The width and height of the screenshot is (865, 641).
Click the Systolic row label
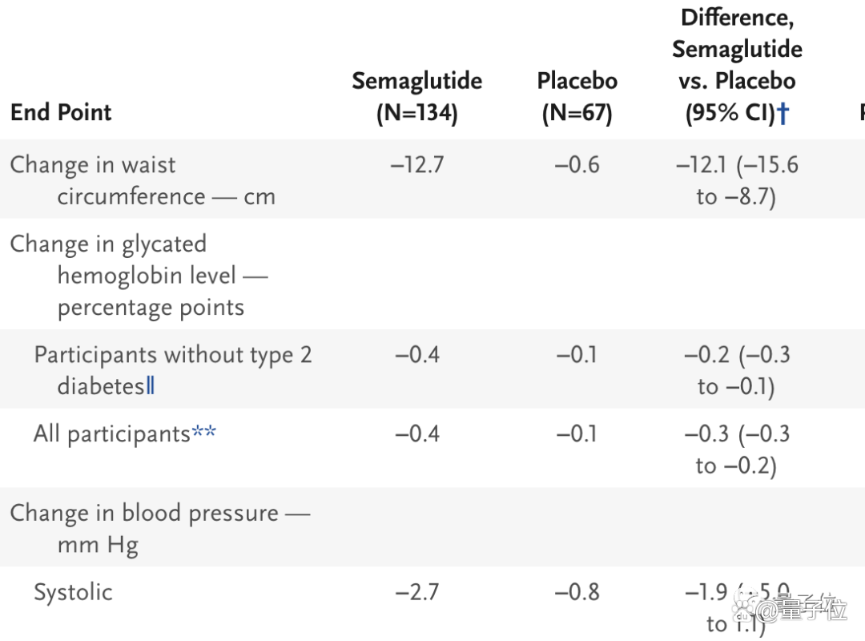pos(74,592)
